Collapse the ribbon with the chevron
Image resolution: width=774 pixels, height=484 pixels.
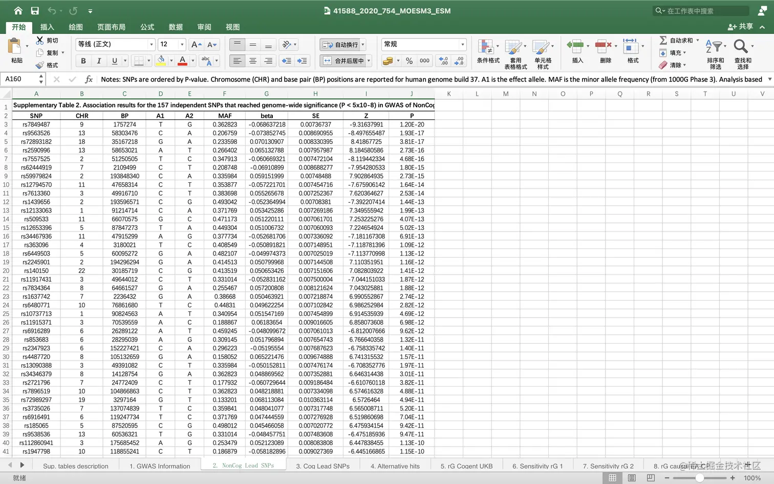762,27
